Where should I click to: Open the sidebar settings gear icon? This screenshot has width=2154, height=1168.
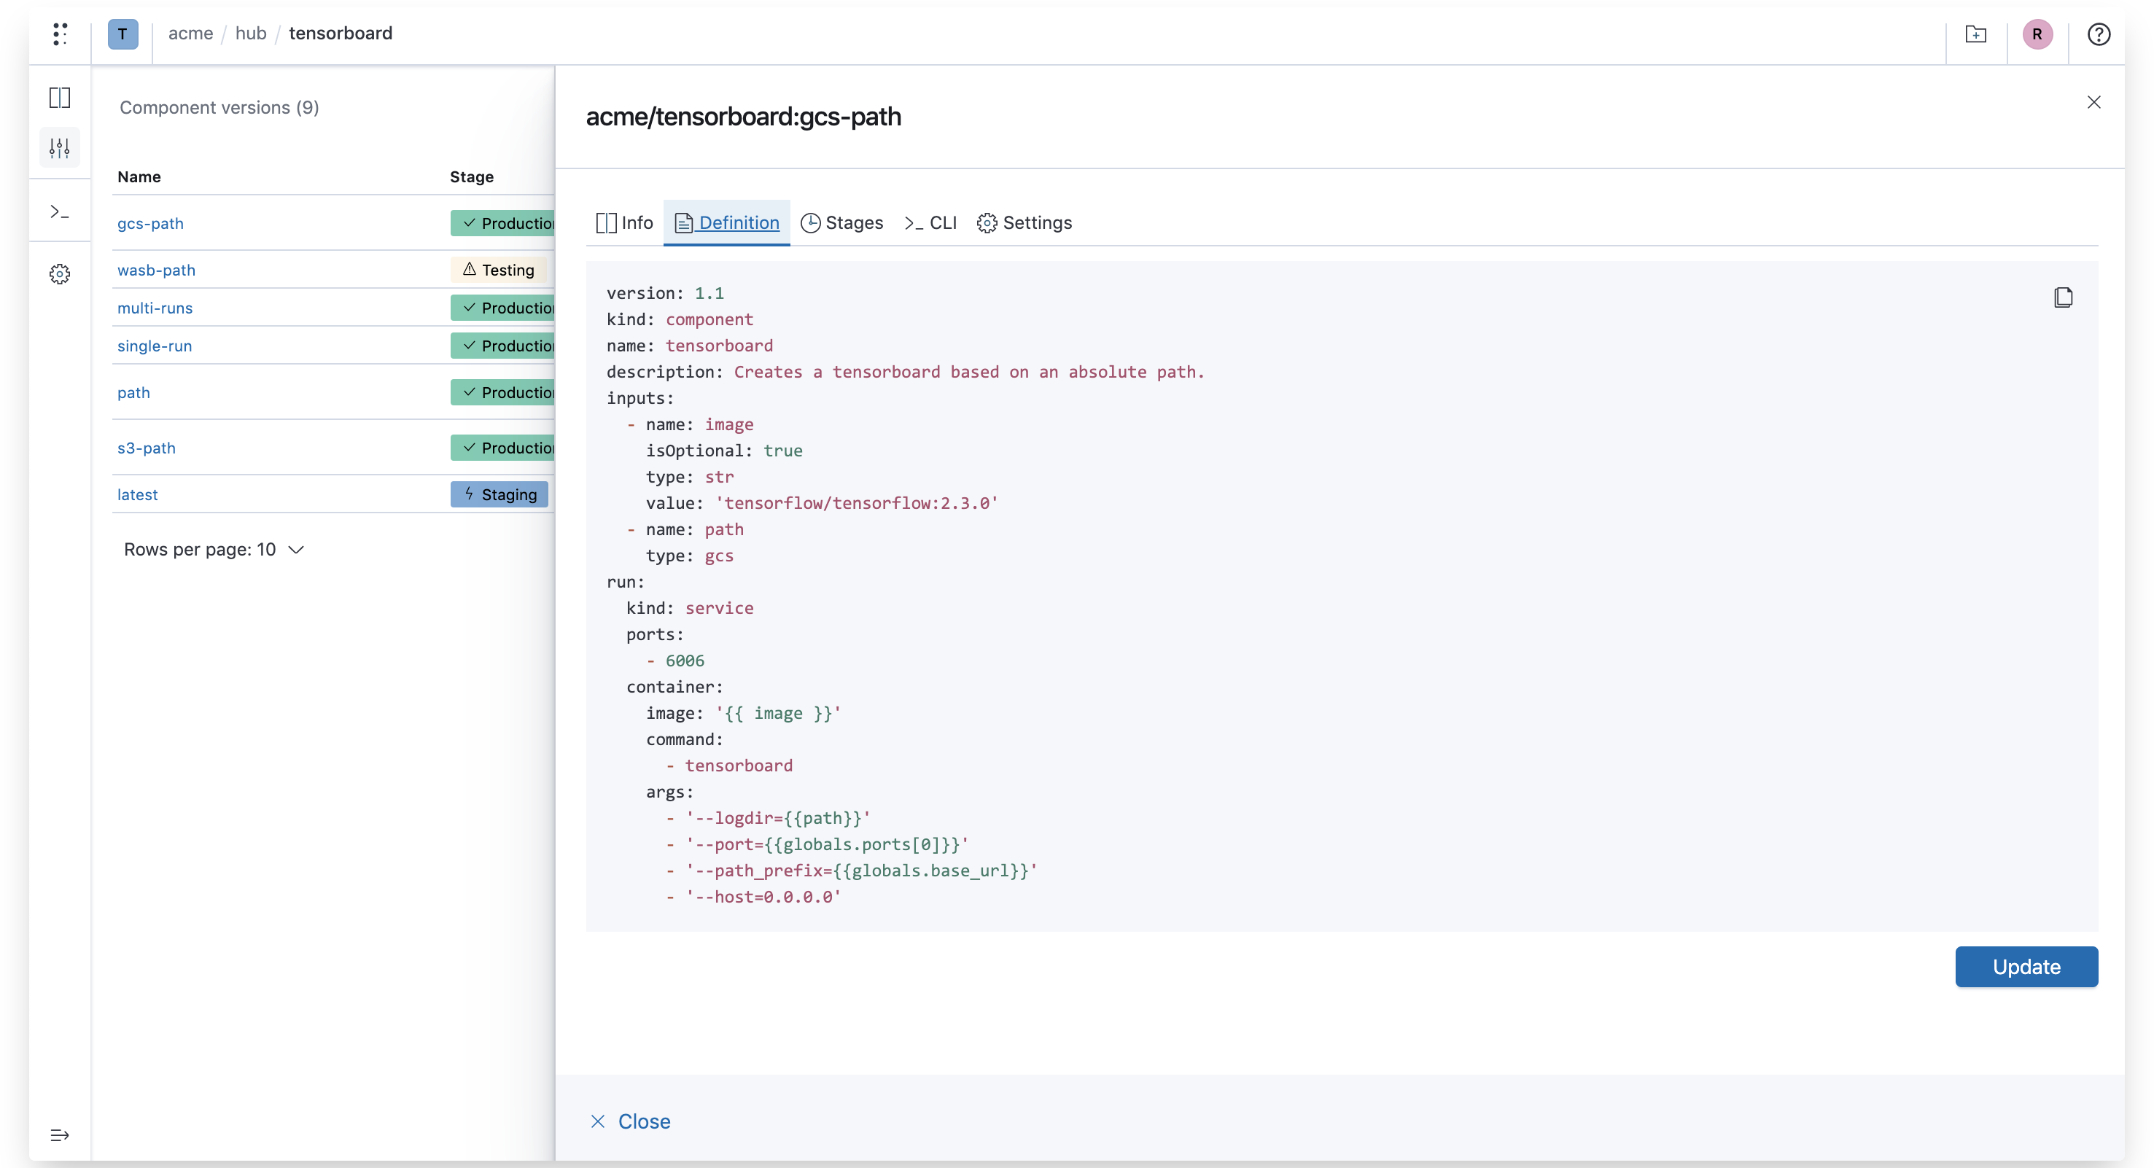[59, 274]
